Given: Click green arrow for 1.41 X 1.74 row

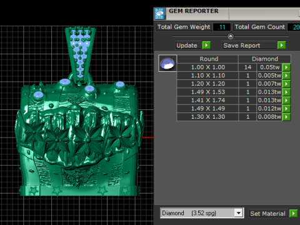Looking at the screenshot, I should point(286,100).
